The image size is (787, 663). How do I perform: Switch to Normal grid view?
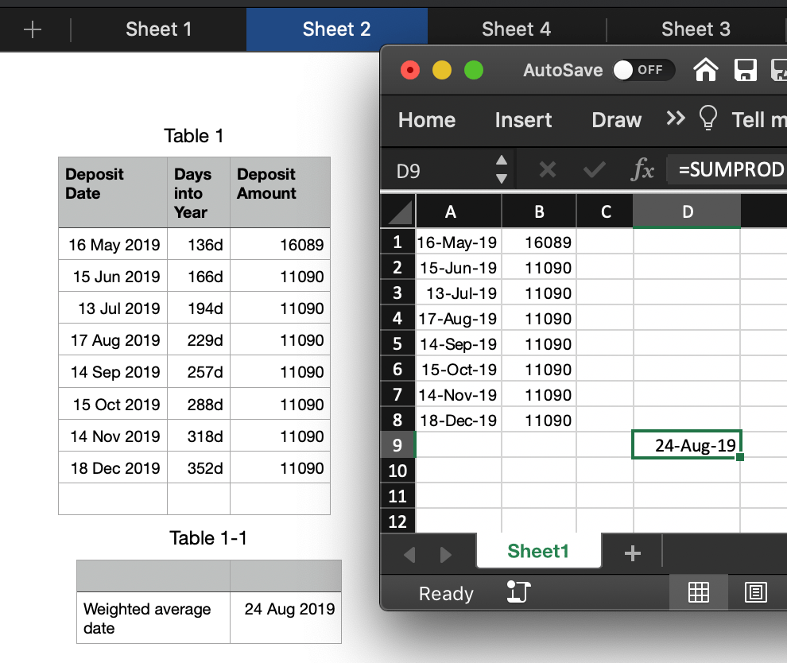[x=698, y=592]
